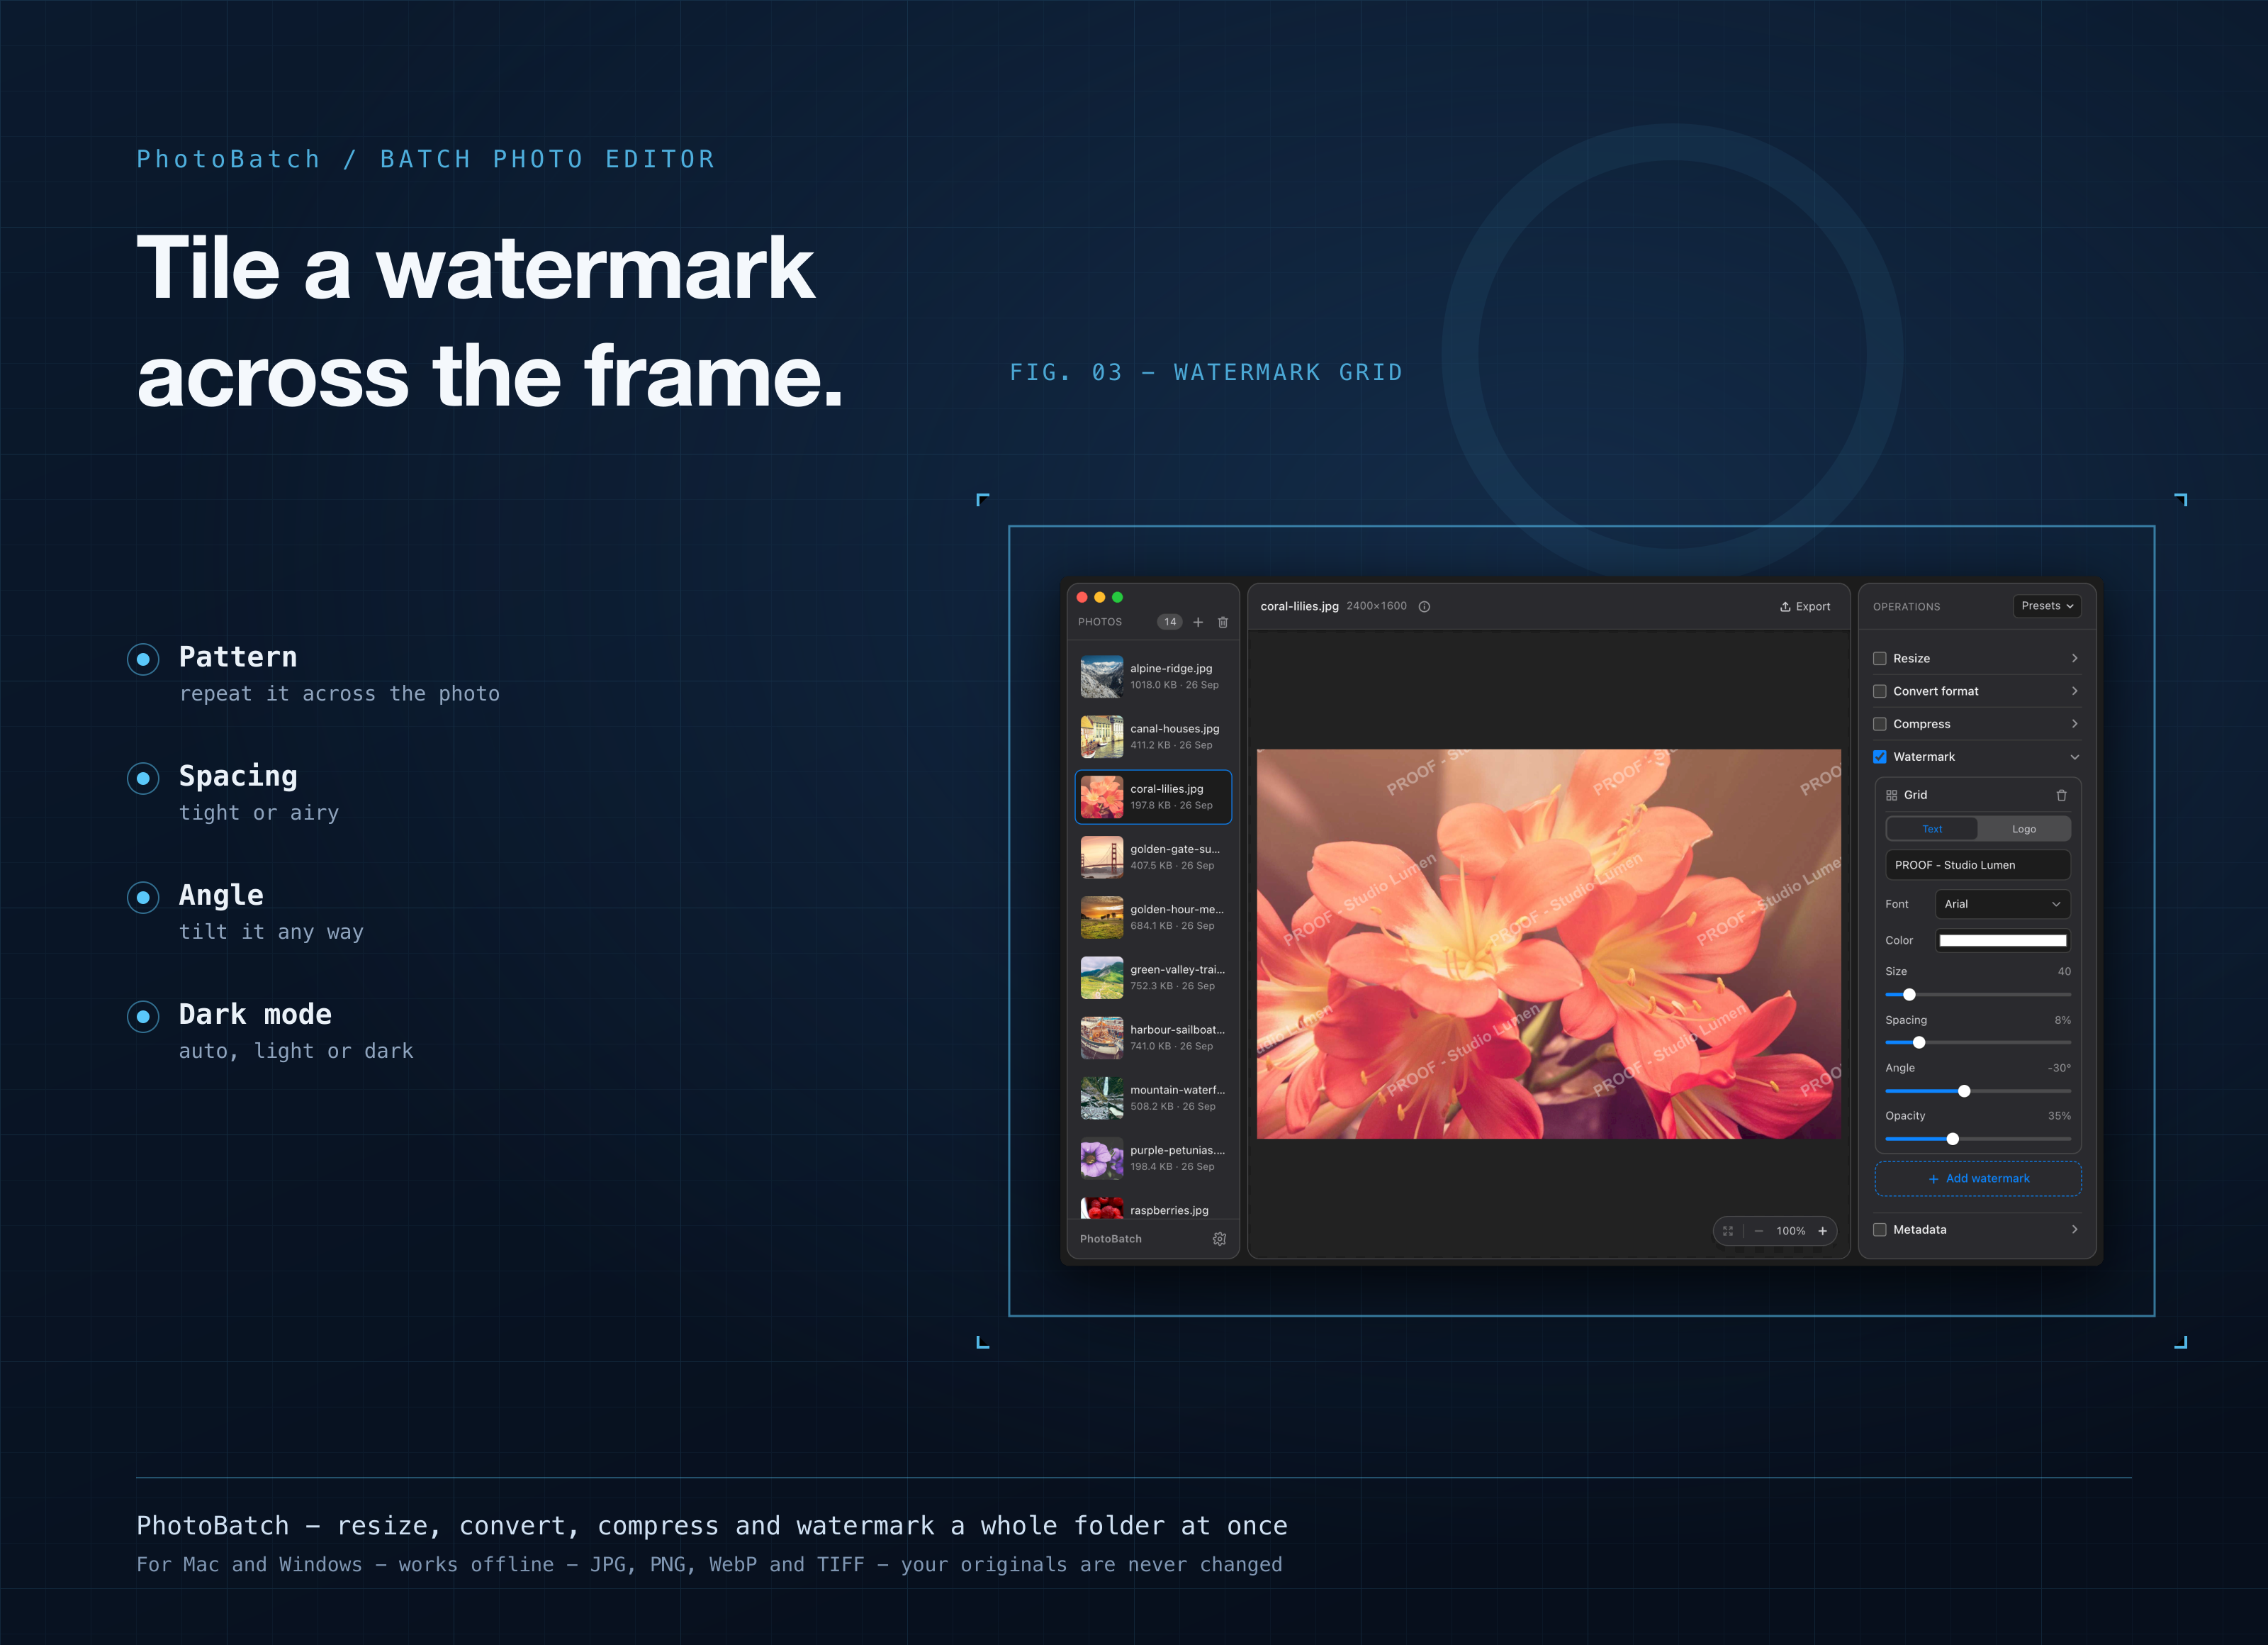
Task: Click the PROOF - Studio Lumen text field
Action: [1978, 866]
